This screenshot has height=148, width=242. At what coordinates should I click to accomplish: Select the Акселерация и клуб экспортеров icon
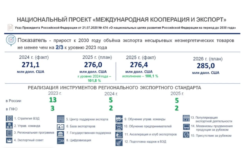pyautogui.click(x=119, y=134)
